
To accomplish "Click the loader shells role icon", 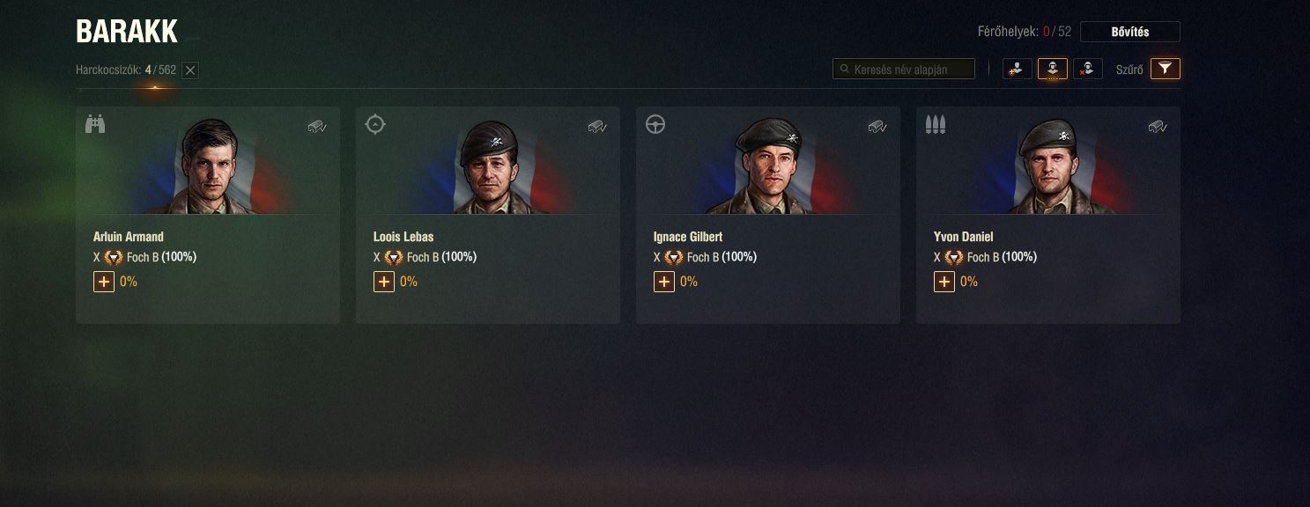I will [936, 124].
